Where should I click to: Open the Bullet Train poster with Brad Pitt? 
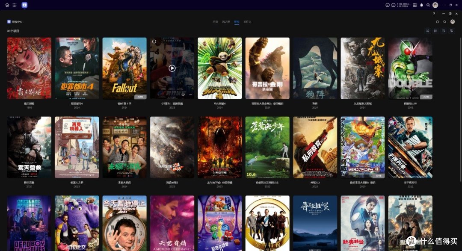[x=410, y=147]
